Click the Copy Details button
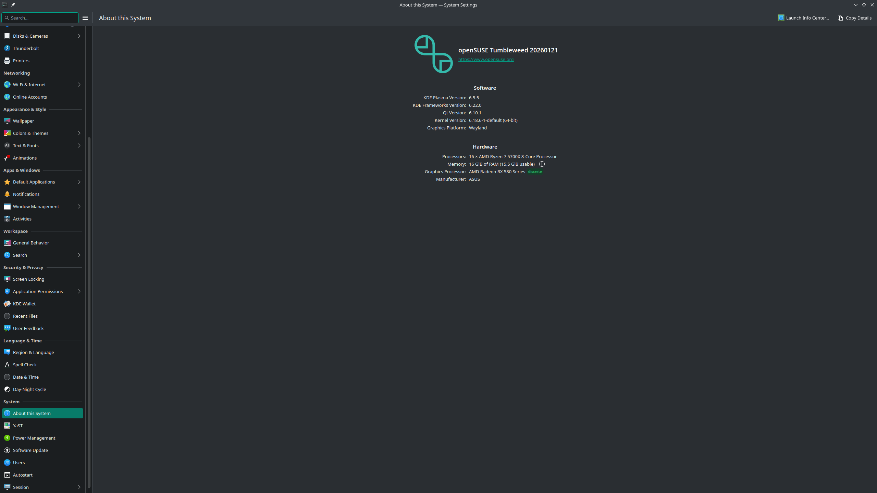This screenshot has height=493, width=877. [x=854, y=18]
